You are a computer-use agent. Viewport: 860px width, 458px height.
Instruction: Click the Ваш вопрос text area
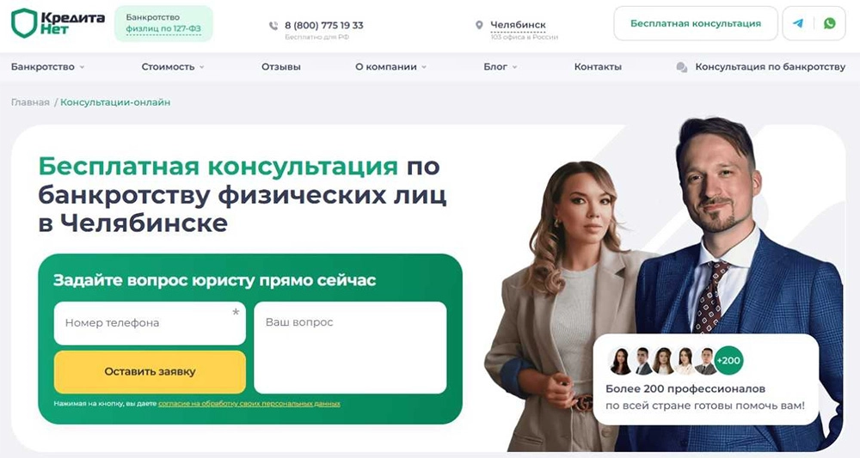(351, 347)
